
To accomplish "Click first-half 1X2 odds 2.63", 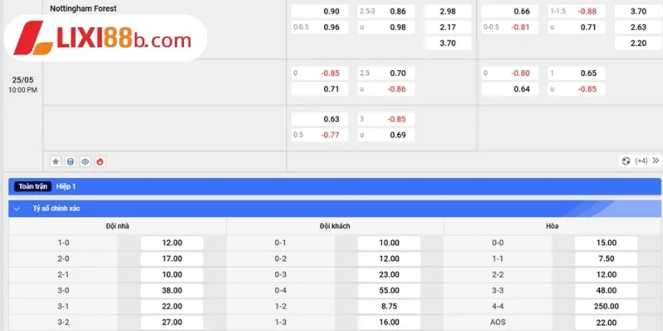I will coord(638,27).
